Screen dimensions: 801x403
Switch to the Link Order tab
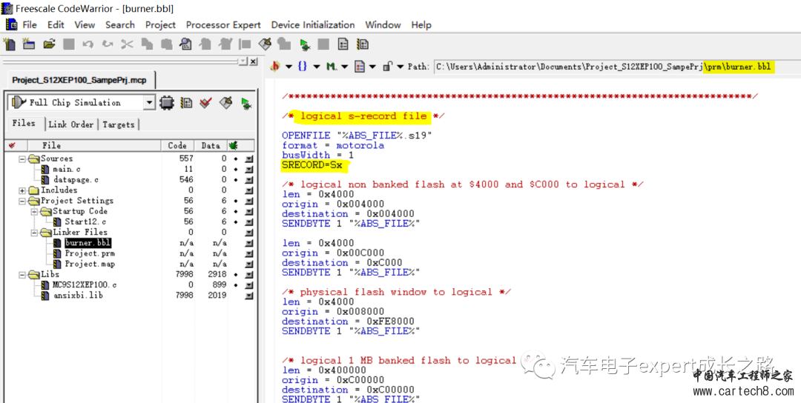[x=71, y=124]
